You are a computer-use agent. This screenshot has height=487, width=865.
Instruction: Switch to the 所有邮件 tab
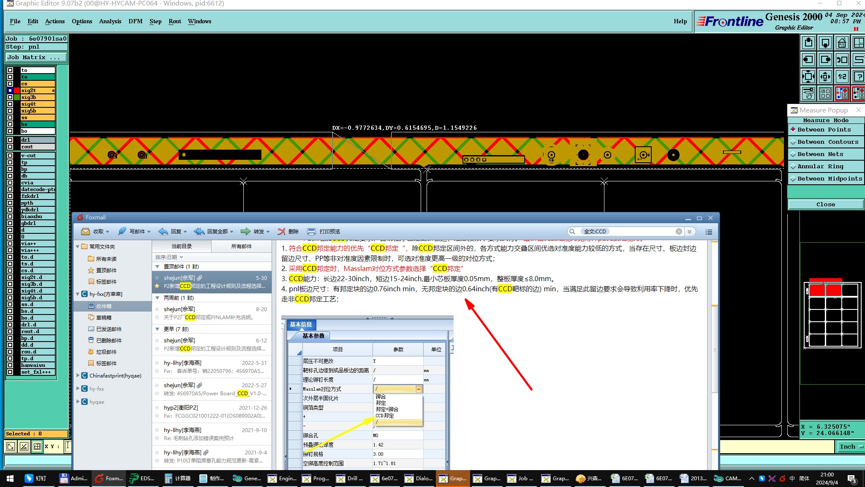click(241, 246)
